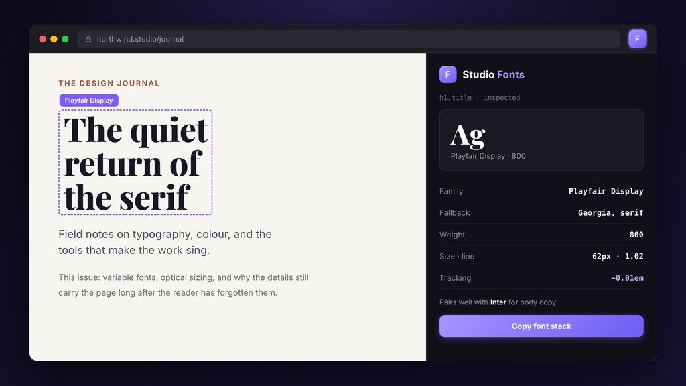Click the "Size · line" row label
This screenshot has height=386, width=686.
[x=457, y=256]
